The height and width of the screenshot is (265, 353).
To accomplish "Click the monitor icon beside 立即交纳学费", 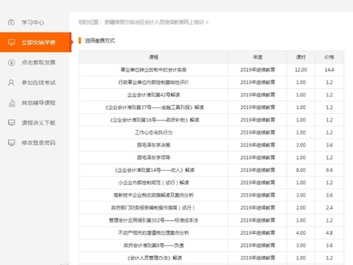I will [x=11, y=42].
